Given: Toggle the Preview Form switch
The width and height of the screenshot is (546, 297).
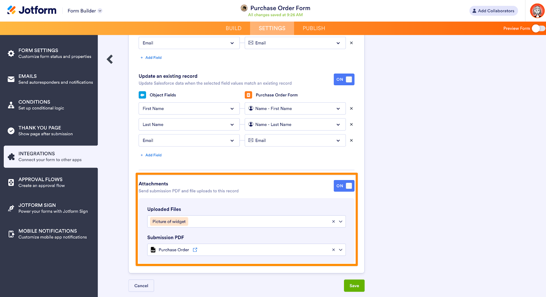Looking at the screenshot, I should click(x=538, y=28).
